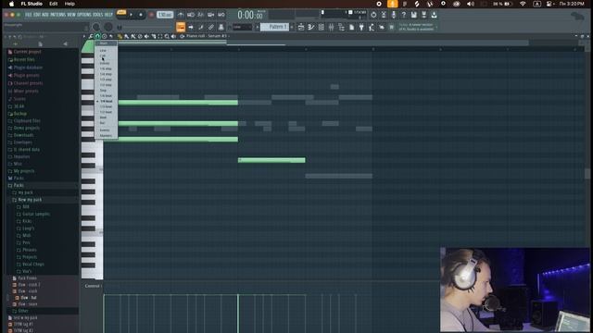
Task: Click the power-shaped icon in top toolbar
Action: point(373,15)
